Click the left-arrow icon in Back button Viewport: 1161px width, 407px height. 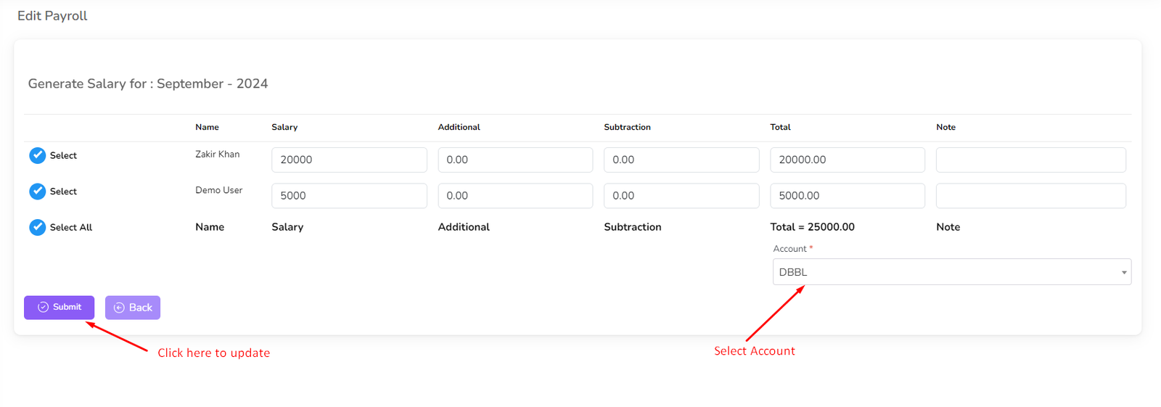119,308
